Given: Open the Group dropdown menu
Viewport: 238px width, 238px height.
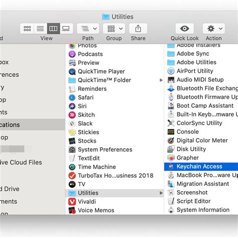Looking at the screenshot, I should [x=114, y=29].
